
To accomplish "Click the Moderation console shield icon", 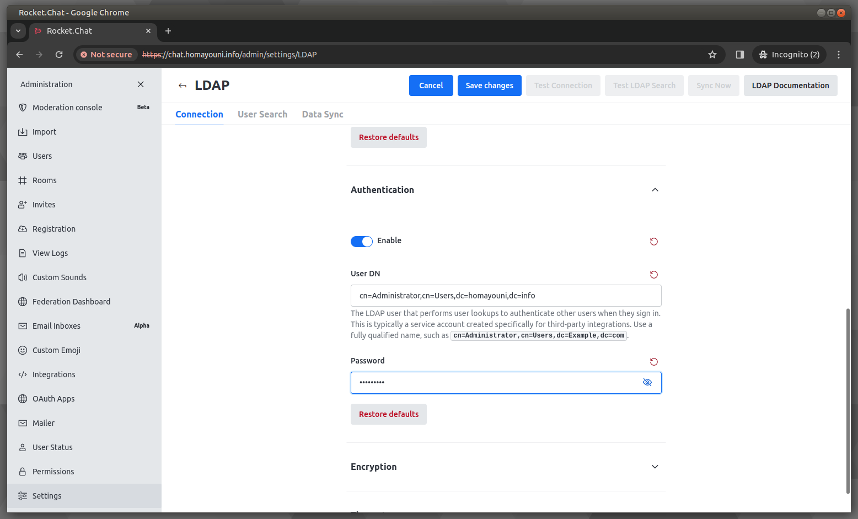I will (x=23, y=108).
